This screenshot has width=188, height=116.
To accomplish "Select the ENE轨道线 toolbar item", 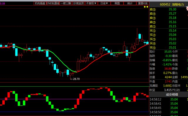I will [53, 3].
